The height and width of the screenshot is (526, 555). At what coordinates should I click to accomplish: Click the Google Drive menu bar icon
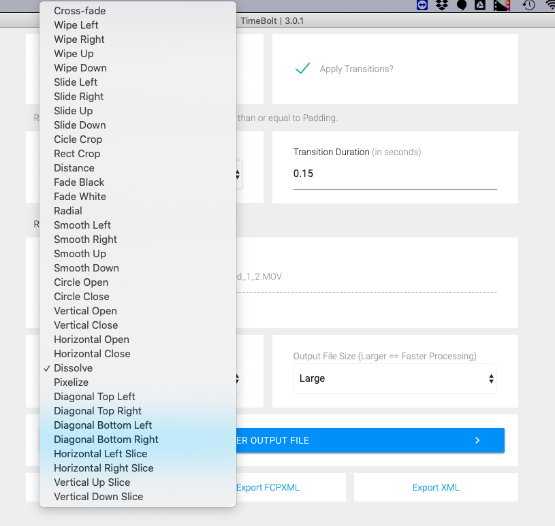pyautogui.click(x=479, y=5)
